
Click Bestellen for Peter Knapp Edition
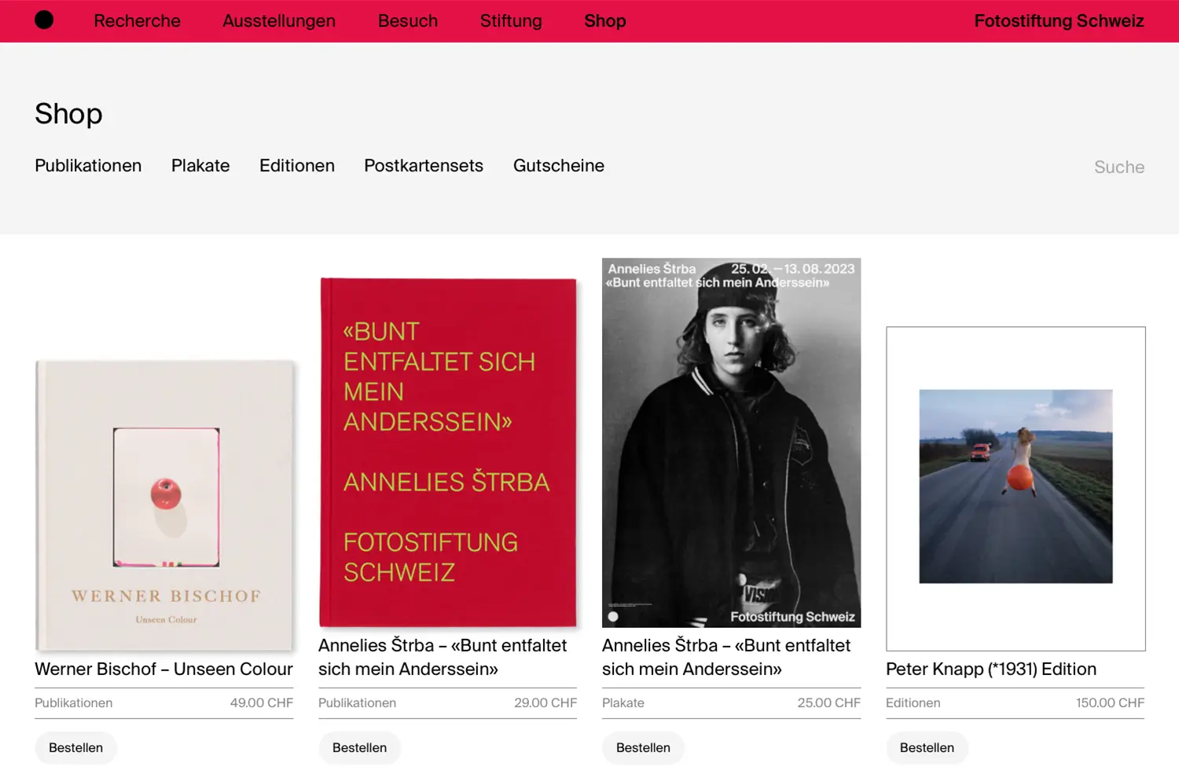pyautogui.click(x=927, y=747)
